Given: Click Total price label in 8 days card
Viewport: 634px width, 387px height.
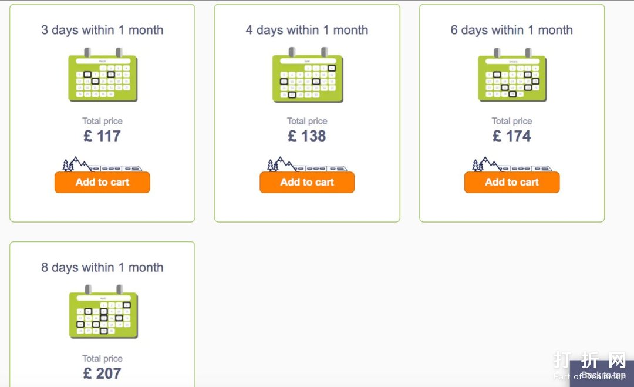Looking at the screenshot, I should click(x=102, y=358).
